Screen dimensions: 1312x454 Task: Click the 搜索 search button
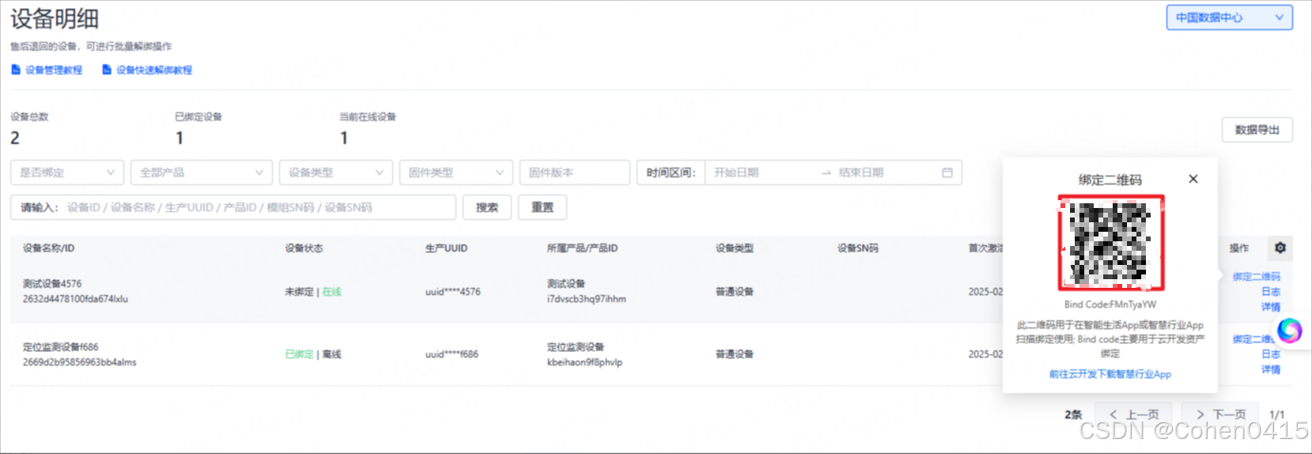pos(487,207)
